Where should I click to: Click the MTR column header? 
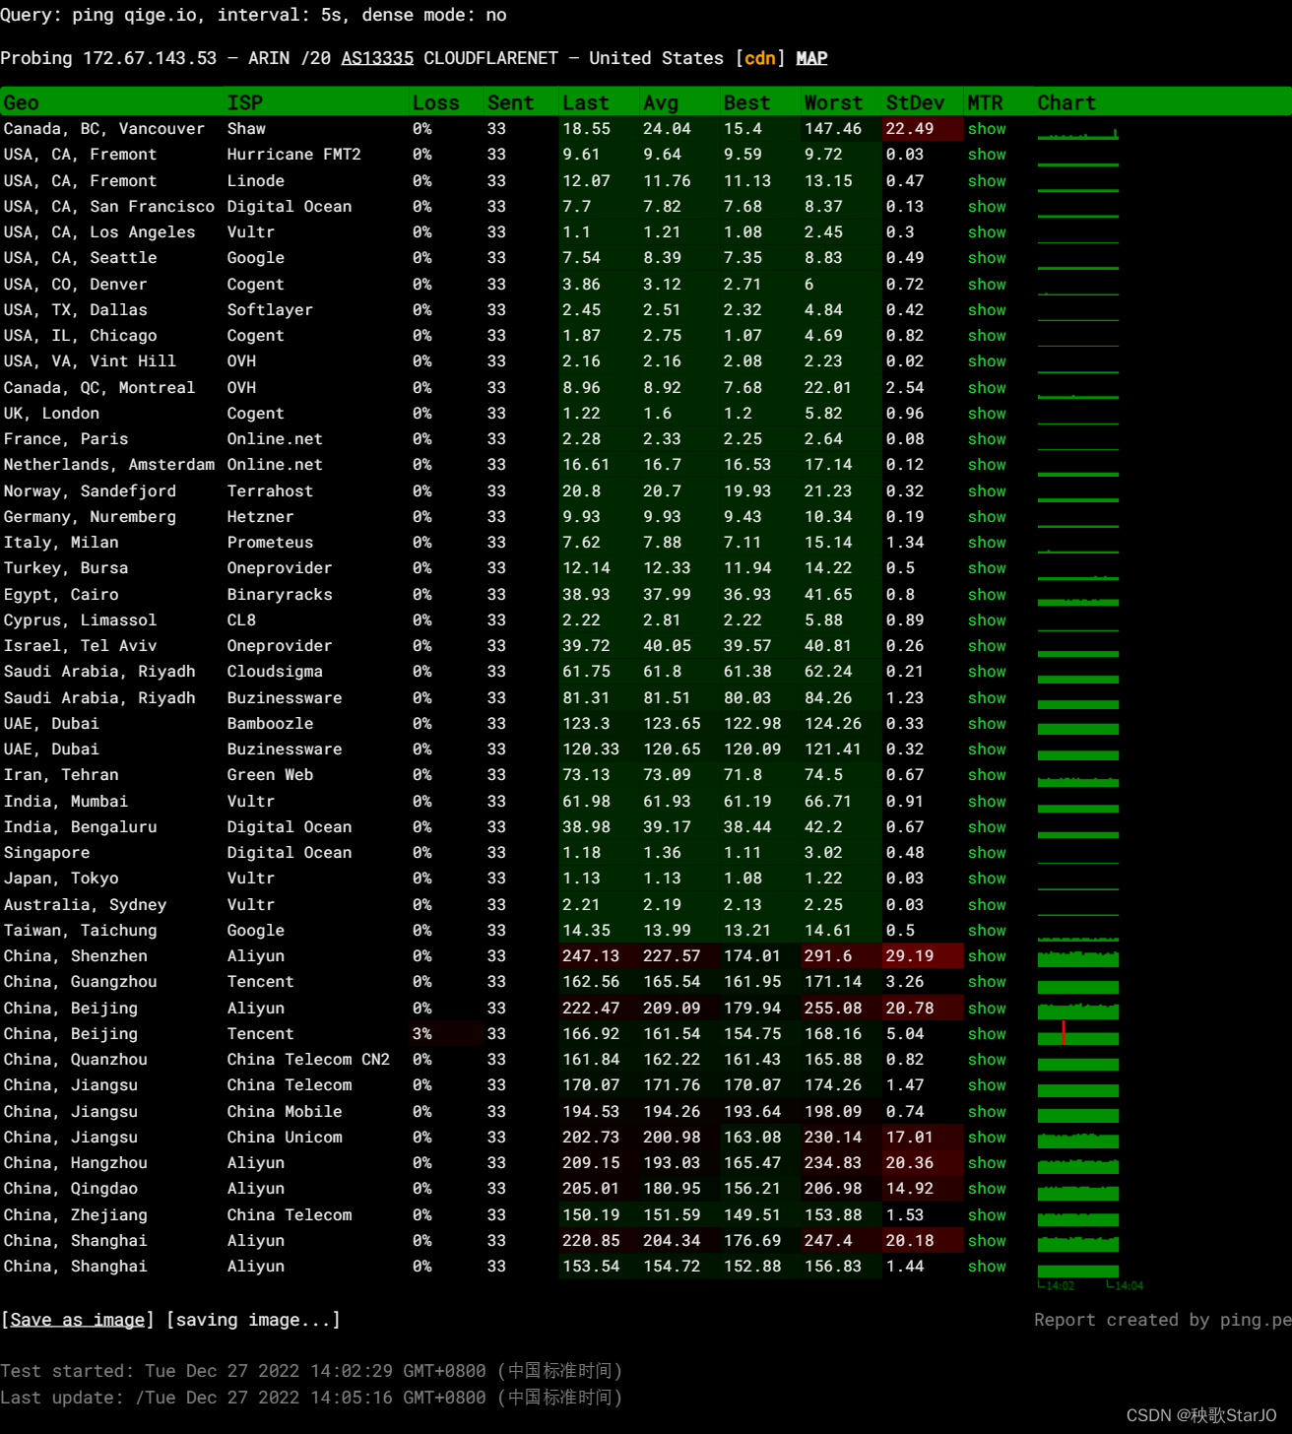coord(985,102)
